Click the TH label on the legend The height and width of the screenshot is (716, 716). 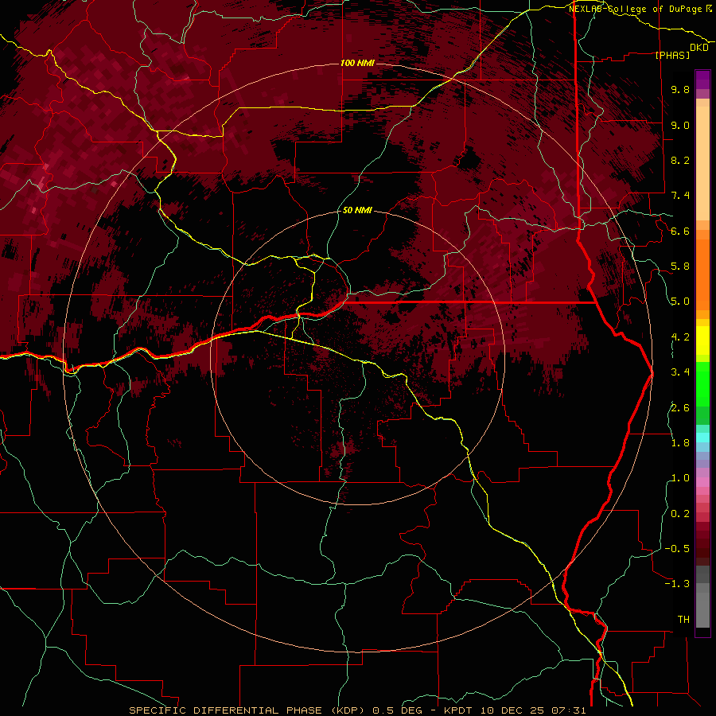point(683,620)
